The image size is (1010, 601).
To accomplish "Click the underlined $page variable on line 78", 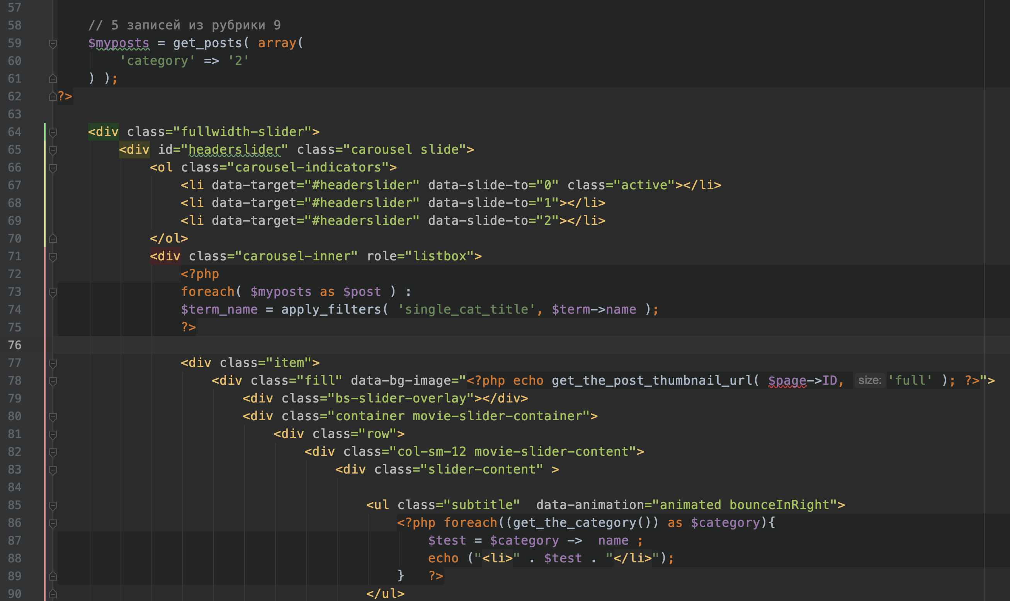I will tap(787, 380).
